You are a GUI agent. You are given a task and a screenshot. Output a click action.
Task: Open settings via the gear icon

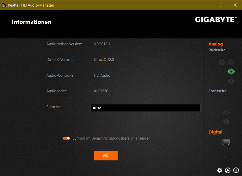click(220, 170)
